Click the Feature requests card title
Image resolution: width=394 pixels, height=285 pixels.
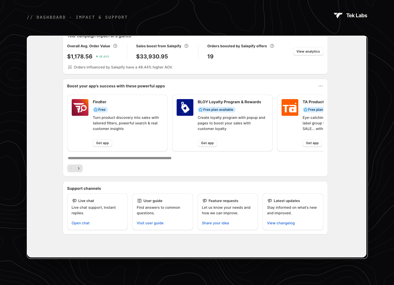224,201
